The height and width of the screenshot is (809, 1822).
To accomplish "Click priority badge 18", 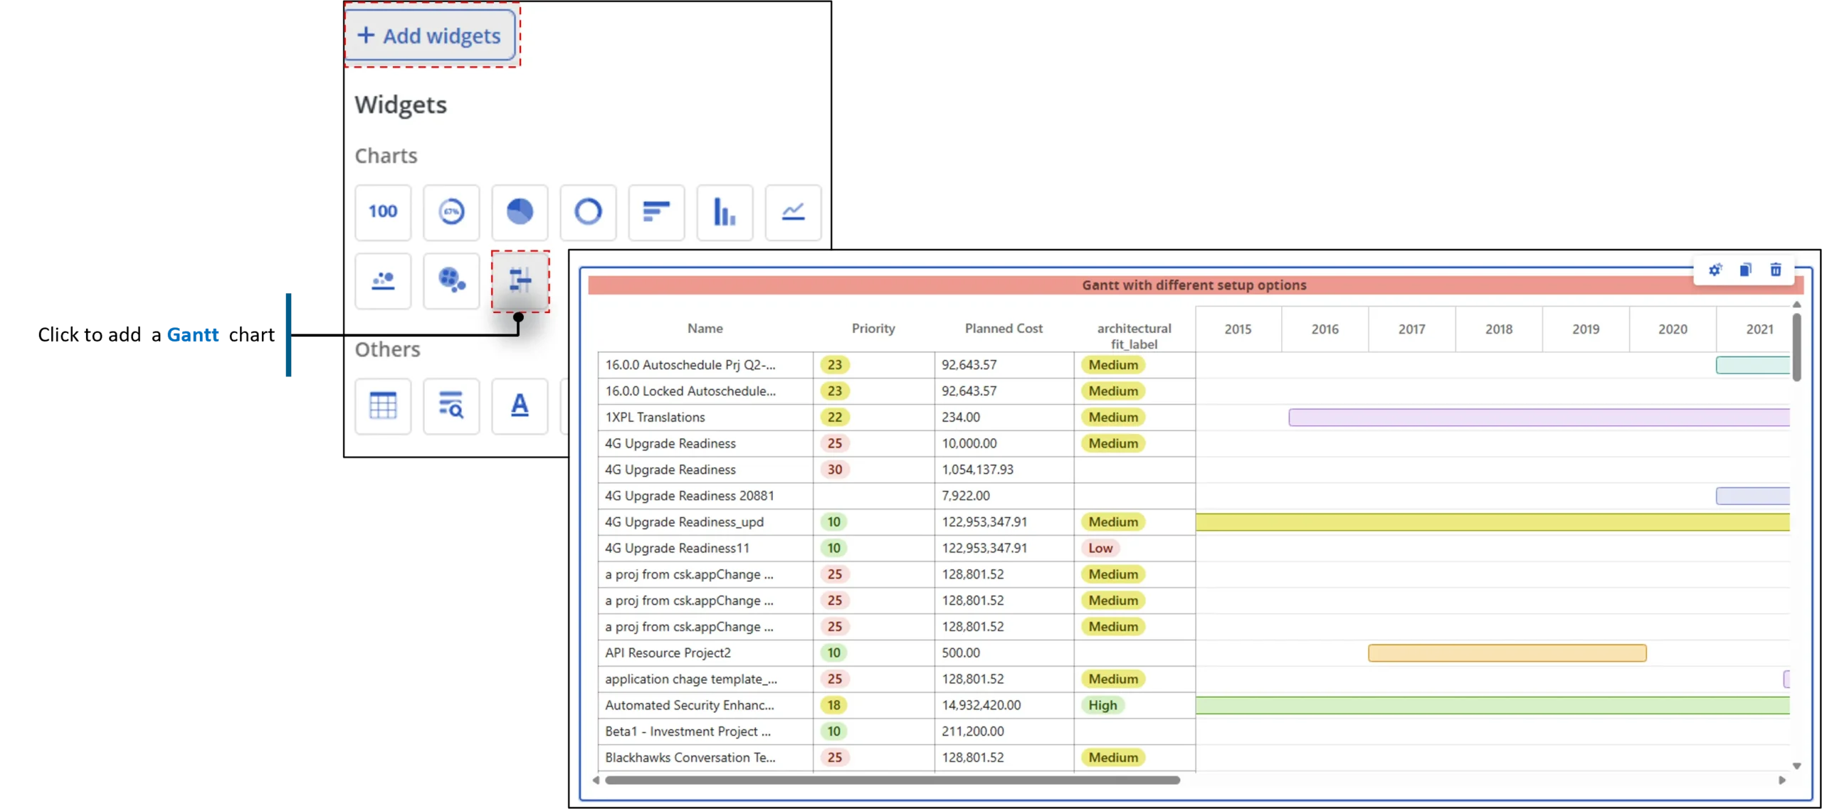I will point(833,705).
